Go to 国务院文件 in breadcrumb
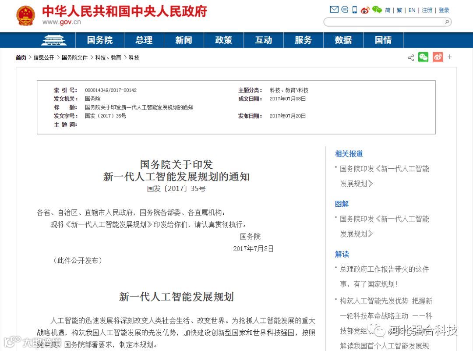This screenshot has width=473, height=351. coord(74,57)
